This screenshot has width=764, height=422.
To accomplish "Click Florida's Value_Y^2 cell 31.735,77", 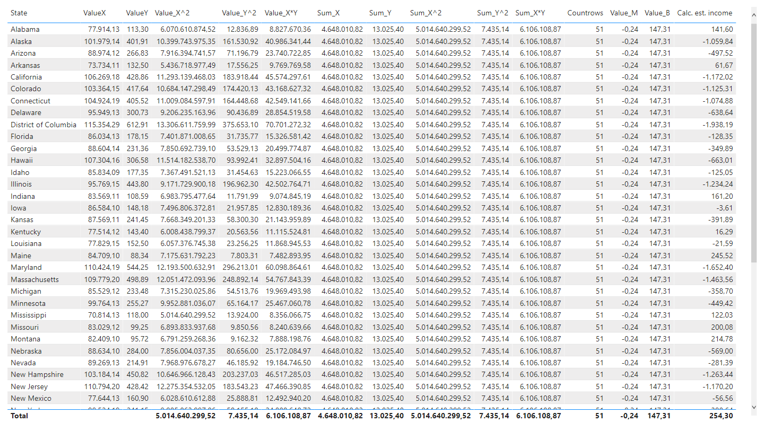I will pyautogui.click(x=242, y=136).
